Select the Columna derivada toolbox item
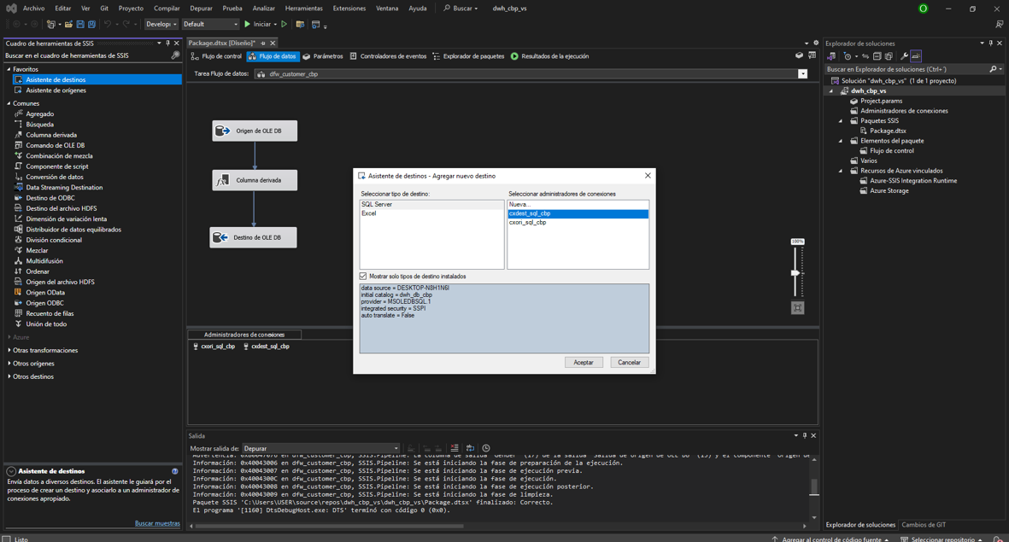 pos(51,135)
